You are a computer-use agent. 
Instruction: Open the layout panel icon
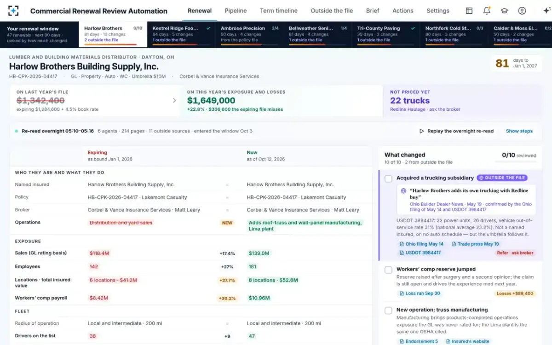[469, 11]
